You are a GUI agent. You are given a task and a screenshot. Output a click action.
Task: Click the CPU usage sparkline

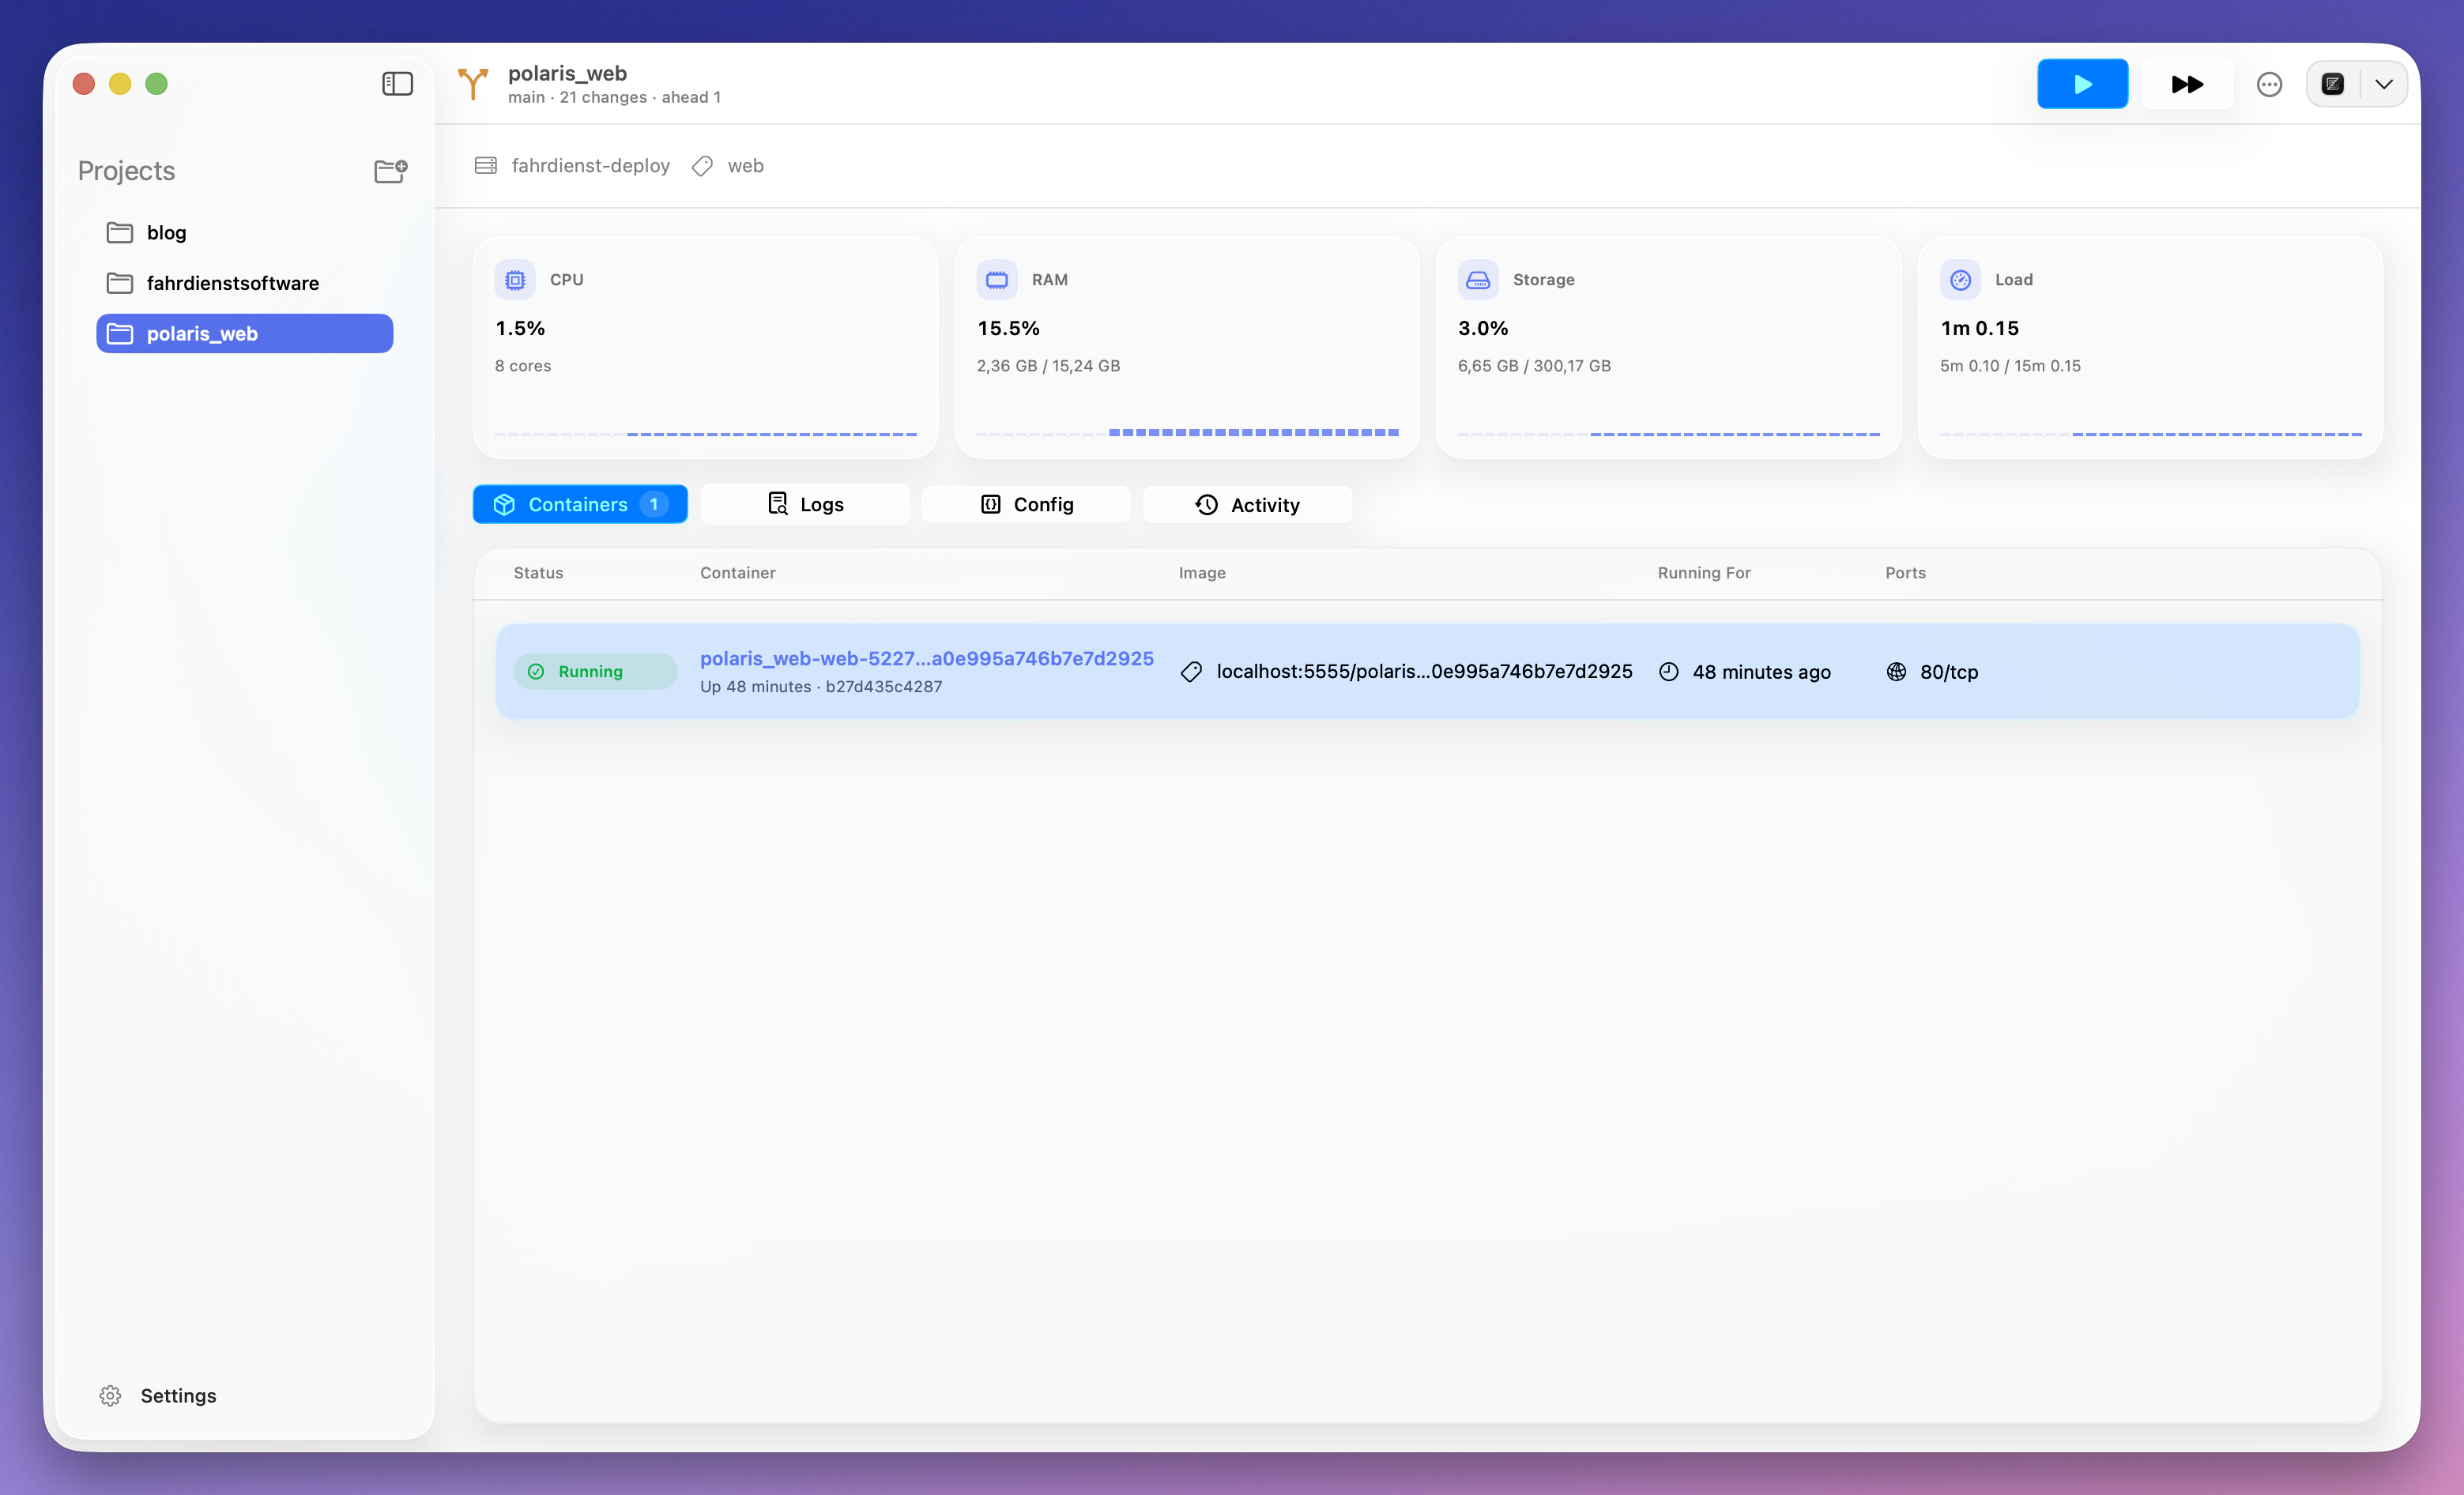tap(706, 434)
